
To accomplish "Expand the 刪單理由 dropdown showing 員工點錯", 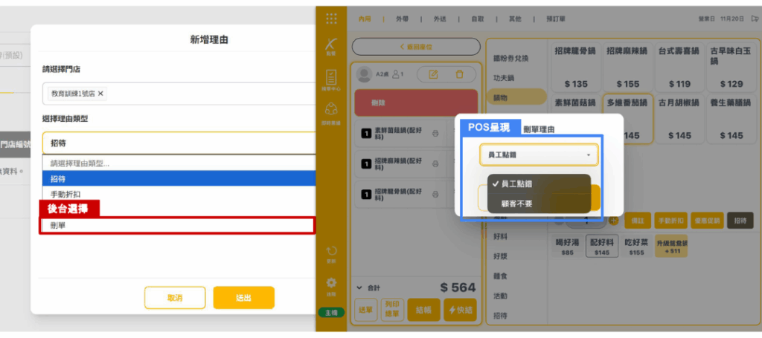I will 538,155.
